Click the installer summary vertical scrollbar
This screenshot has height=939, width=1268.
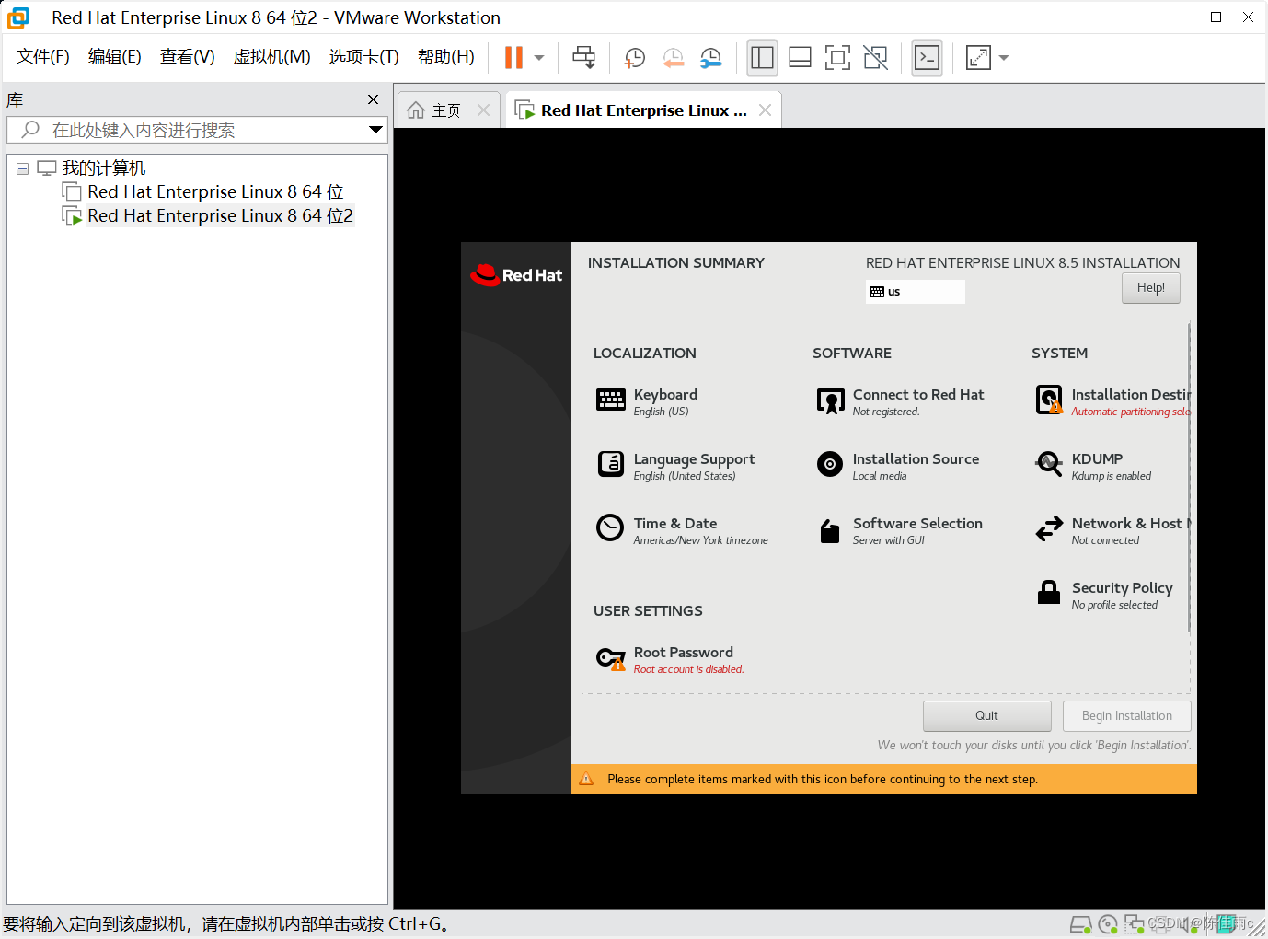click(1189, 479)
